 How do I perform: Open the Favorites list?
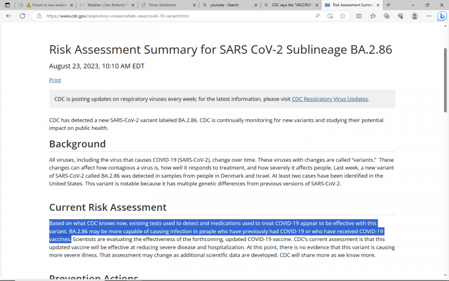373,16
